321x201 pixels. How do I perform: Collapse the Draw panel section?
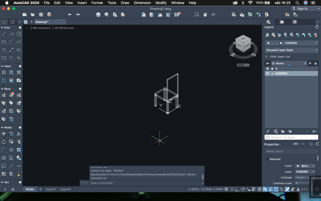pyautogui.click(x=2, y=28)
